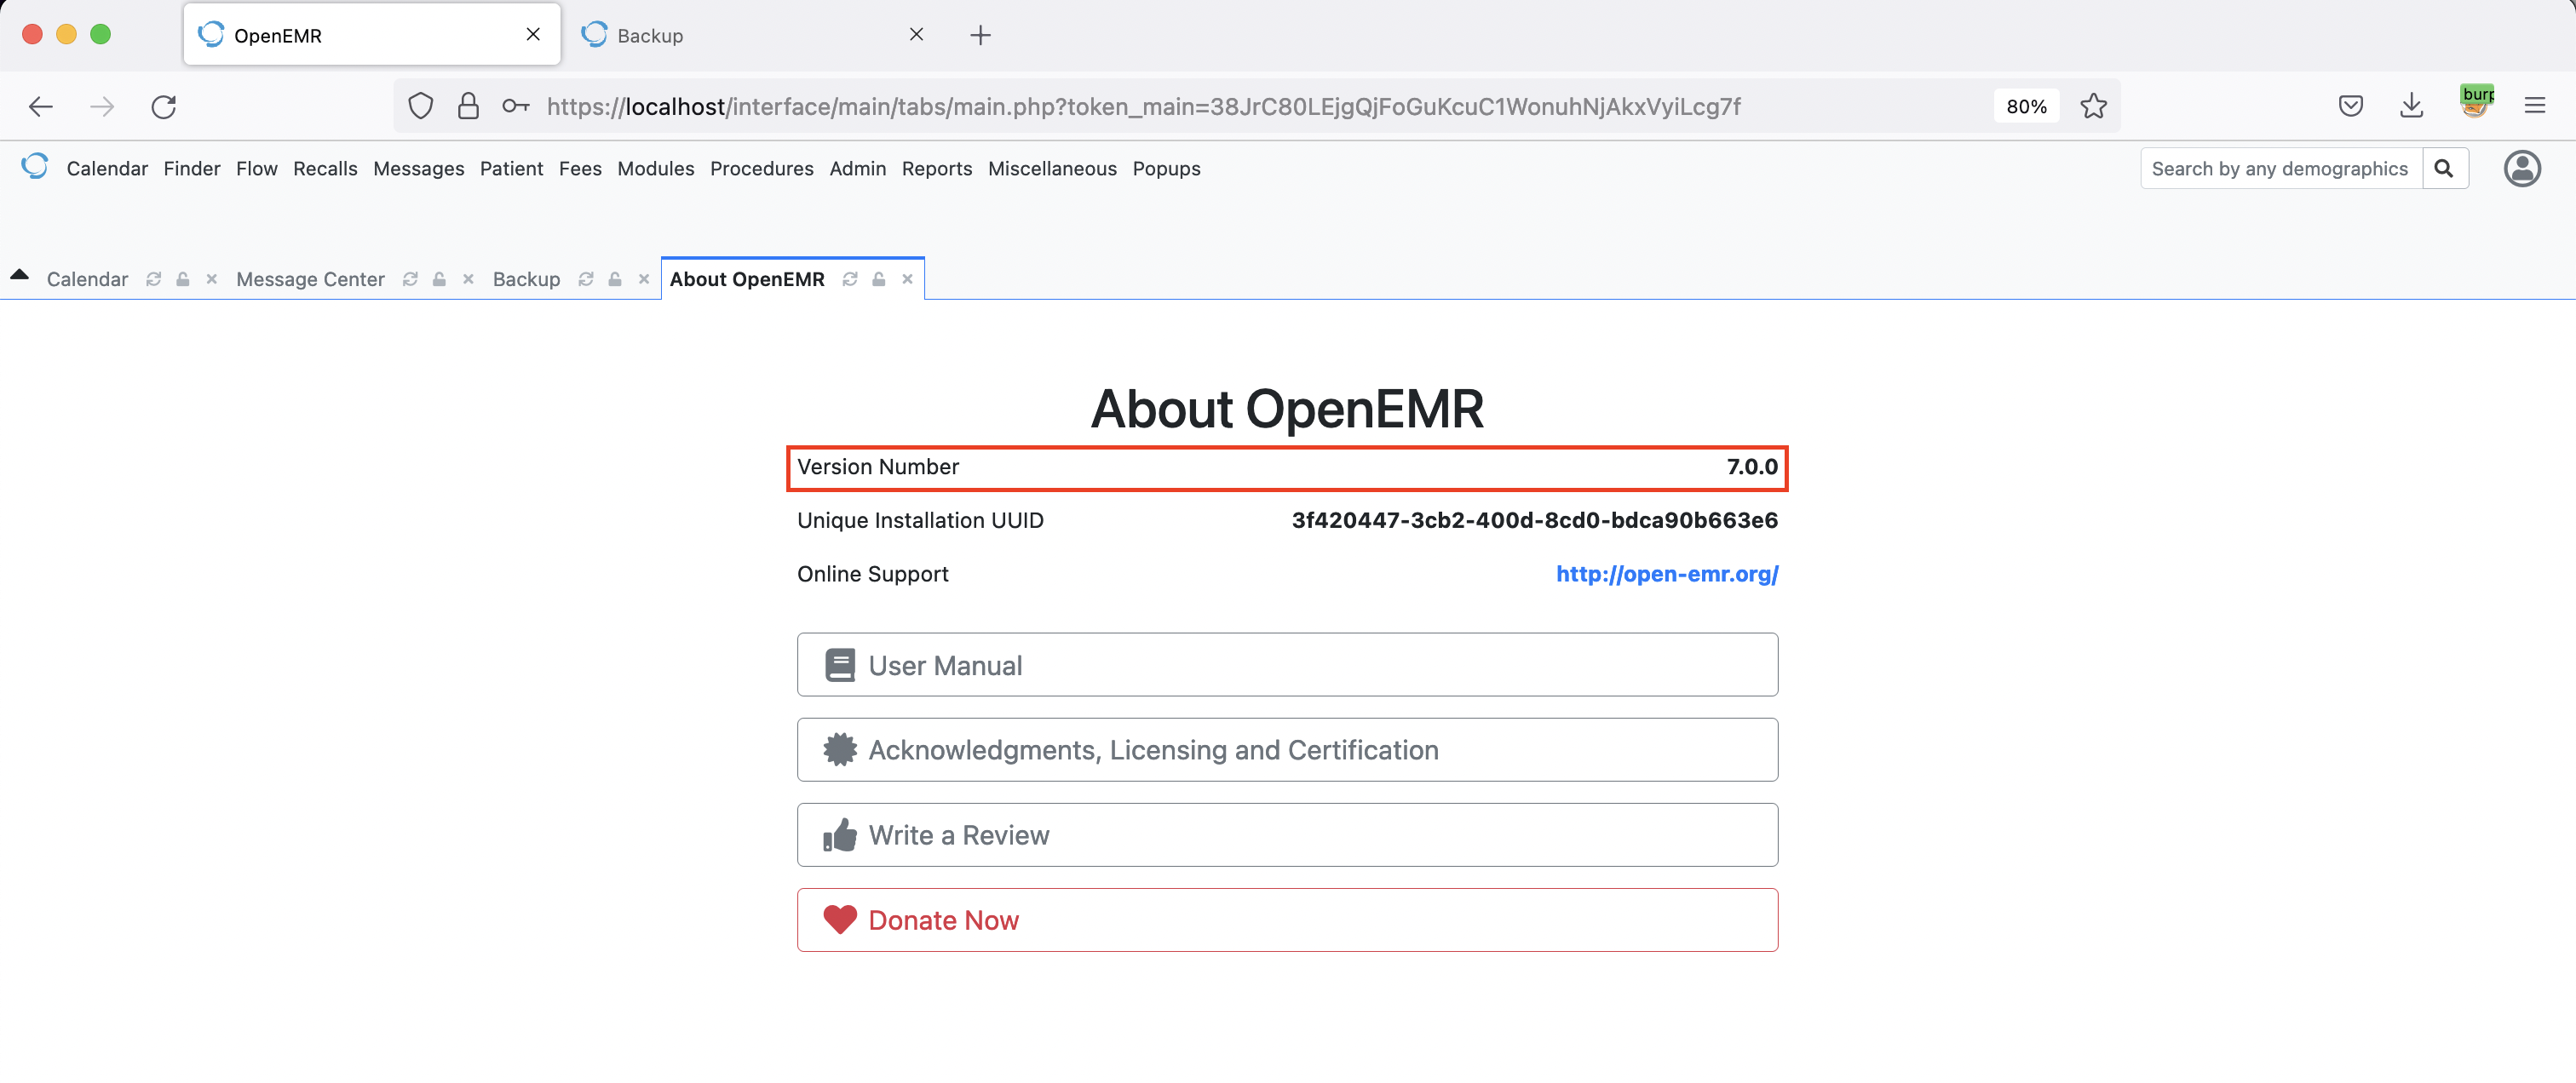Collapse the menu using the up triangle
Screen dimensions: 2576x1083
[19, 275]
